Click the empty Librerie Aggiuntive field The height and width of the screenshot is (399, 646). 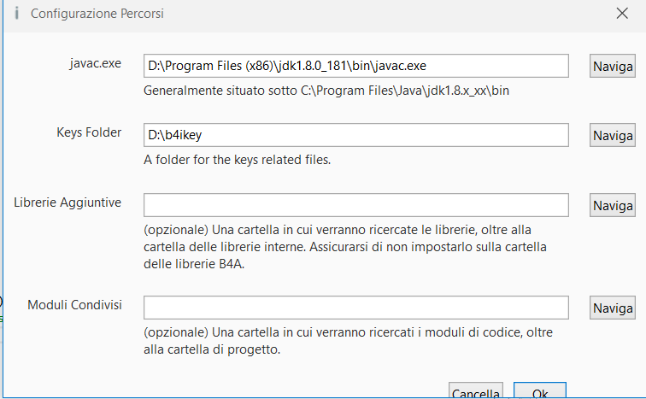tap(355, 205)
